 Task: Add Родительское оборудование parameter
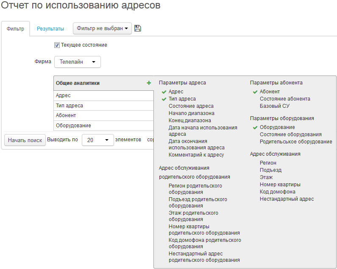click(296, 142)
